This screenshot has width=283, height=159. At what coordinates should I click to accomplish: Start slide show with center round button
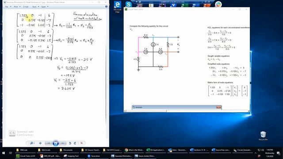tap(56, 143)
